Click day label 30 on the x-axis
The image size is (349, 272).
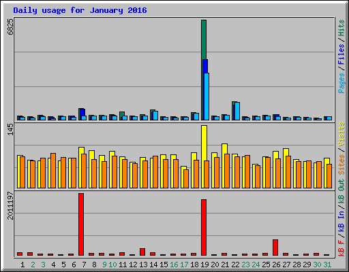(317, 265)
